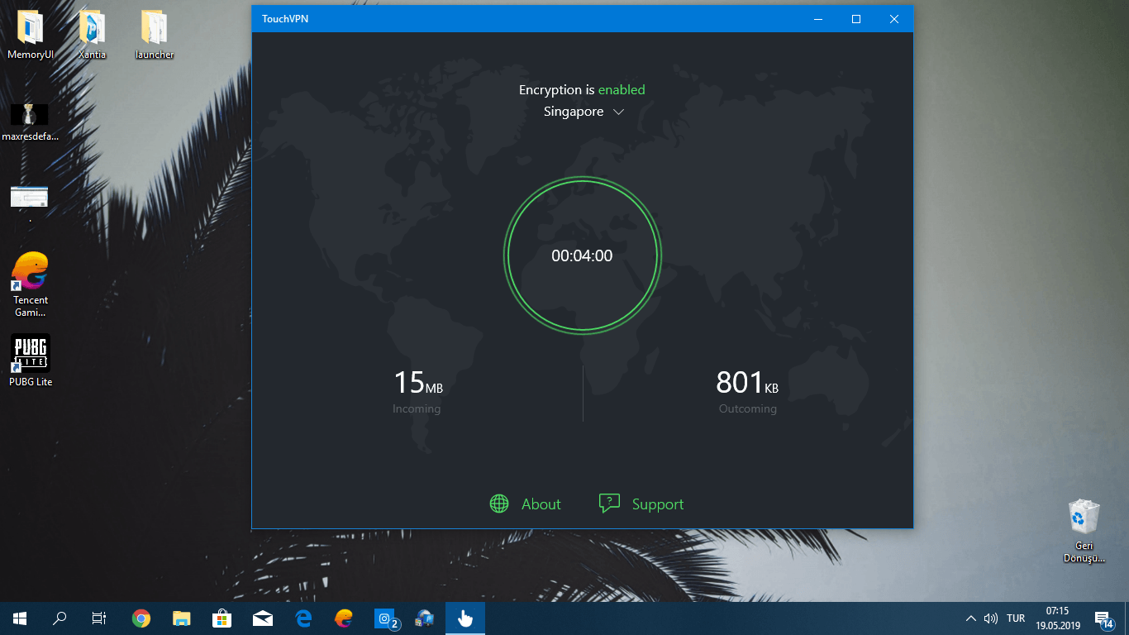Image resolution: width=1129 pixels, height=635 pixels.
Task: Open Tencent Gaming Buddy from the taskbar
Action: tap(344, 618)
